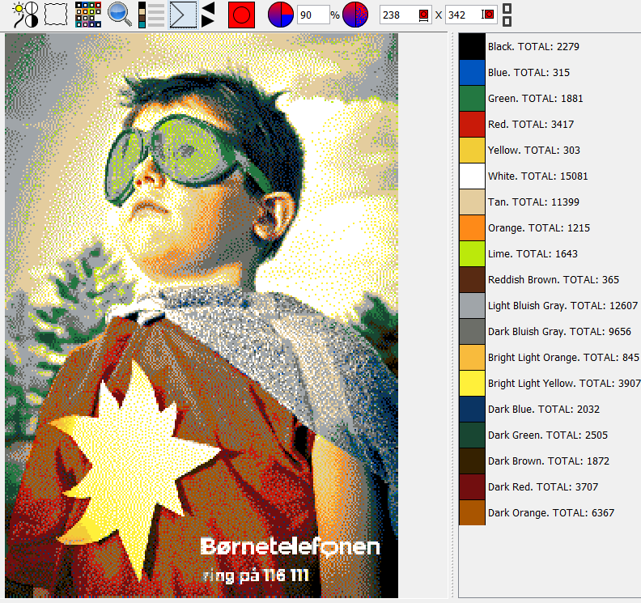This screenshot has height=603, width=641.
Task: Click the dithered red-blue circle icon
Action: click(x=355, y=15)
